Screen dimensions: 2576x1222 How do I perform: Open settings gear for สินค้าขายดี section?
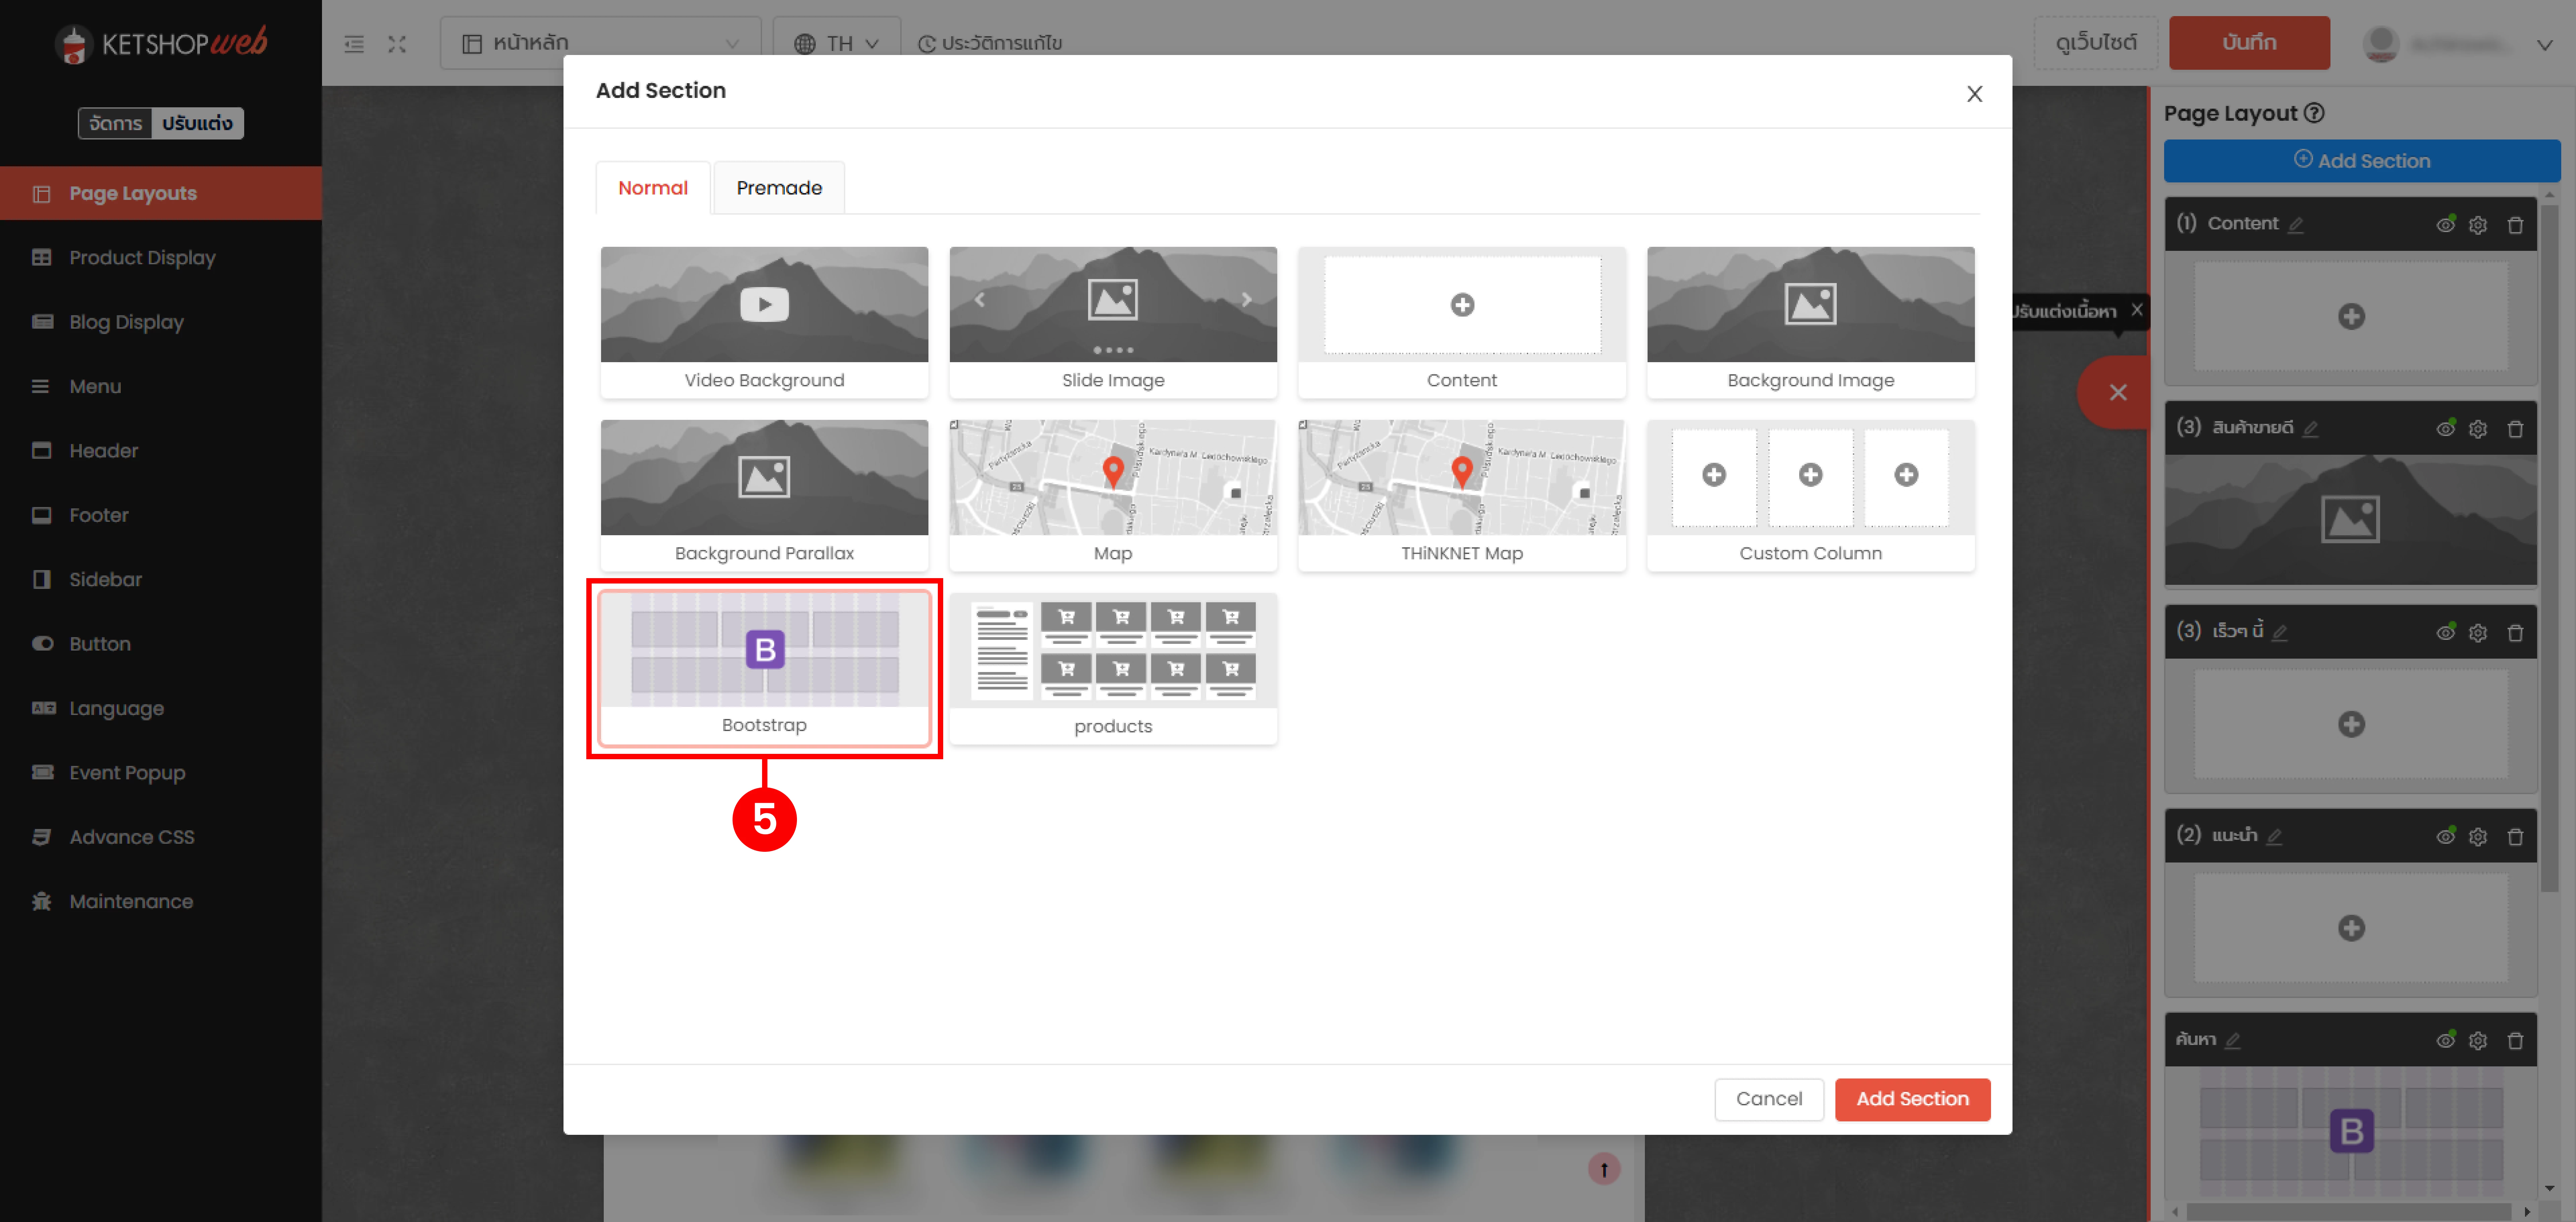point(2478,429)
